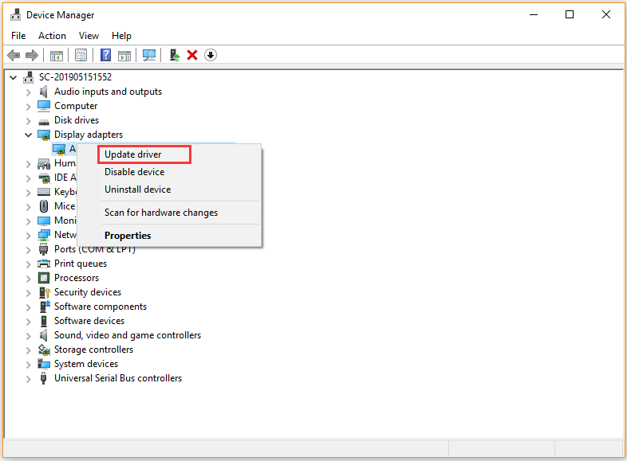Click the Properties toolbar icon
The width and height of the screenshot is (627, 461).
tap(81, 55)
